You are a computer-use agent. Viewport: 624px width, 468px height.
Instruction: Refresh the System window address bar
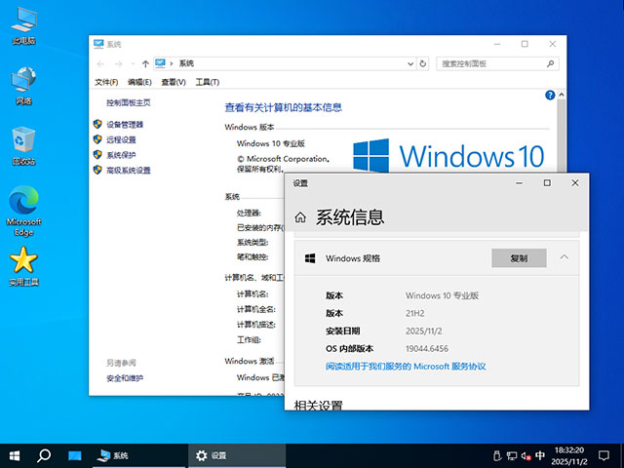[422, 63]
